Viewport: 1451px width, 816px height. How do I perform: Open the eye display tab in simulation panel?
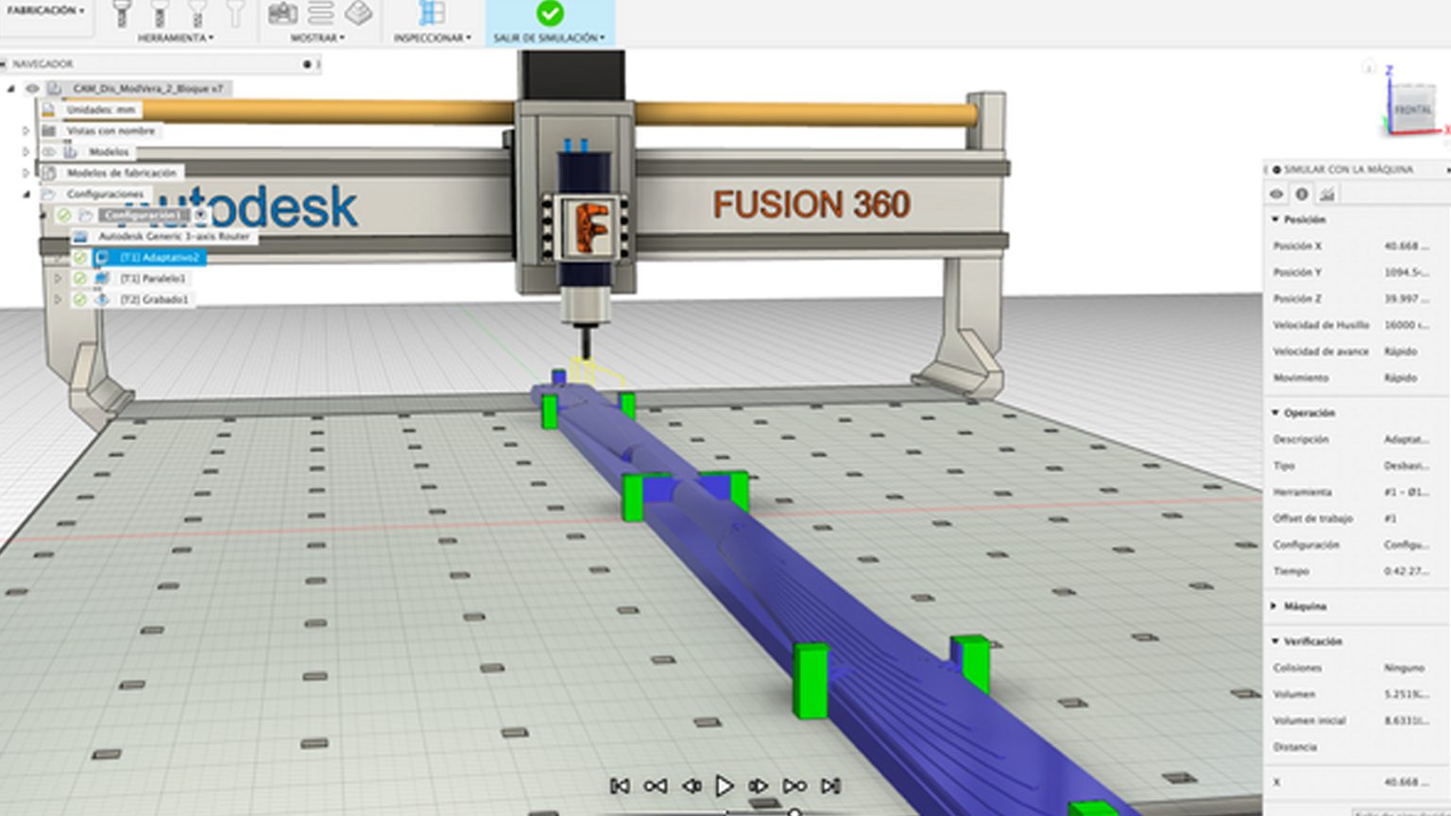point(1277,195)
